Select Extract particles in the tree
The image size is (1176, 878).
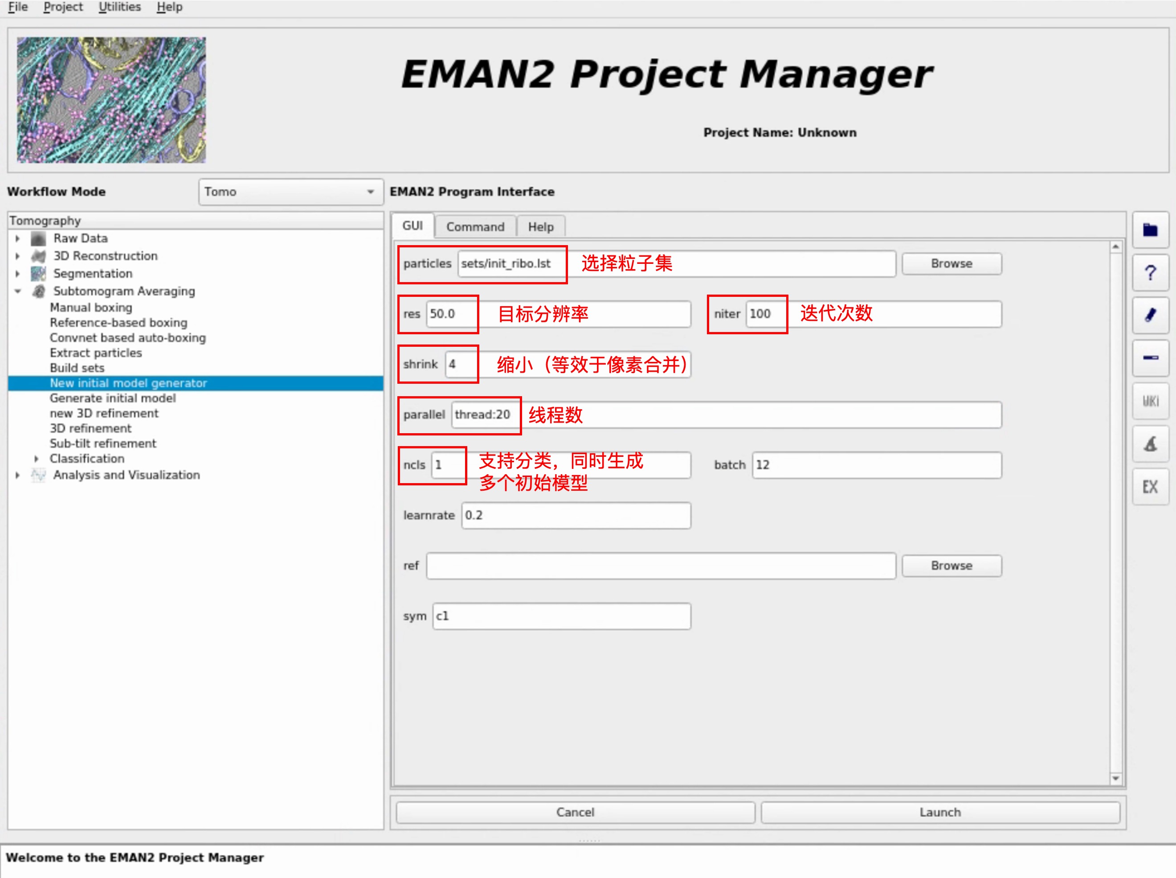(x=96, y=353)
